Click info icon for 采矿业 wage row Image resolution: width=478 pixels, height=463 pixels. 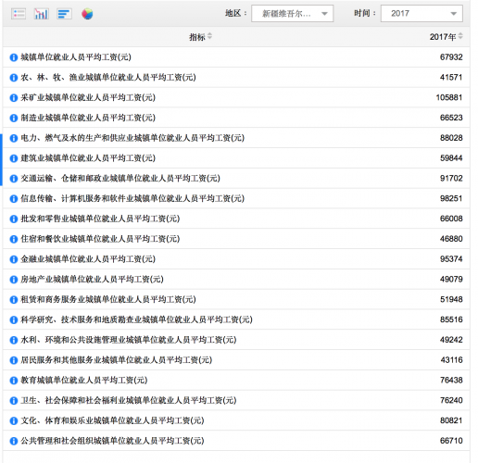(x=14, y=98)
